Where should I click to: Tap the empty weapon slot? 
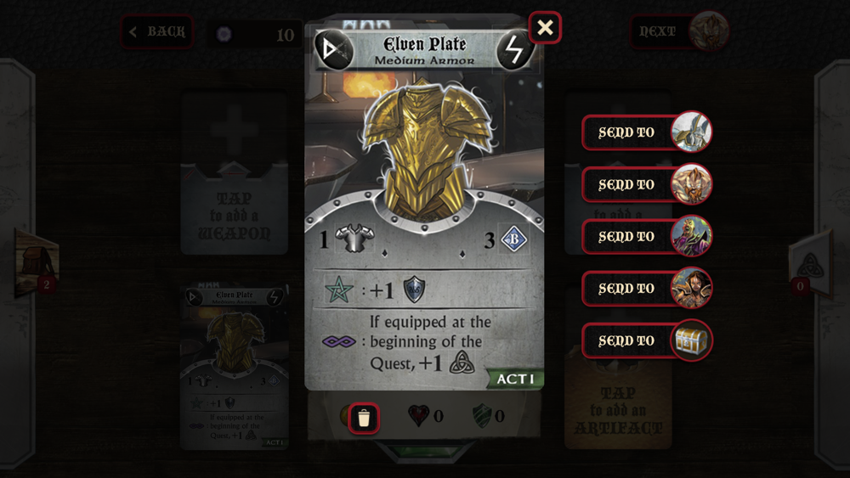pyautogui.click(x=235, y=172)
